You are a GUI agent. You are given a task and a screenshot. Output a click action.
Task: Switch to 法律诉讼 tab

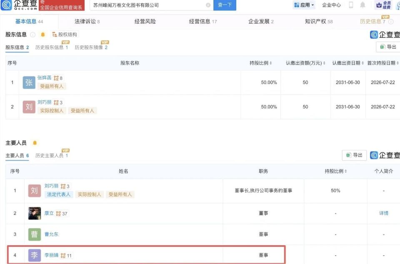[x=87, y=21]
